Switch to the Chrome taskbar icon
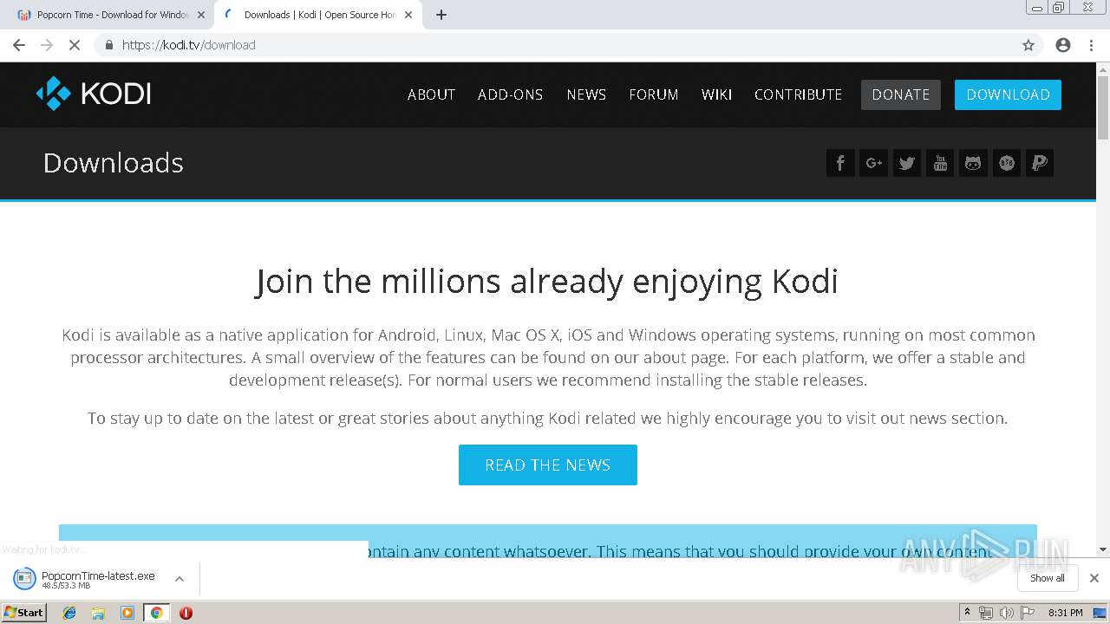1110x624 pixels. pyautogui.click(x=156, y=613)
